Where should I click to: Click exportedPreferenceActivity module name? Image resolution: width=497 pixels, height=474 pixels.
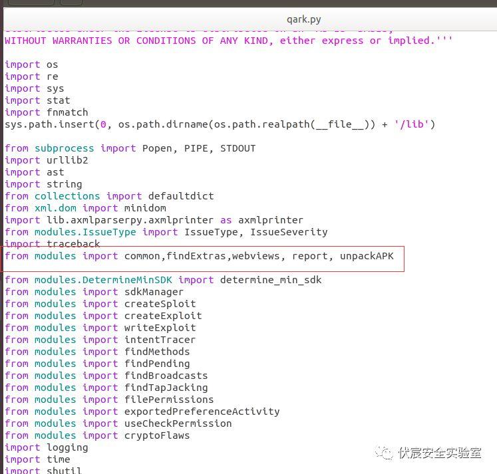(202, 412)
